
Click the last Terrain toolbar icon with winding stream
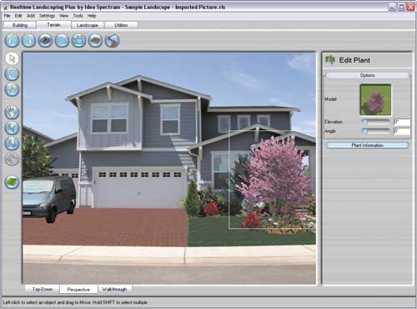(x=113, y=41)
